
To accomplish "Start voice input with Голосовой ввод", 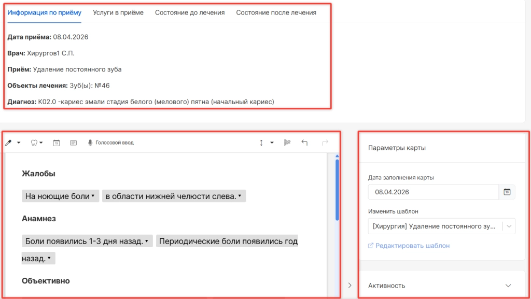I will 111,143.
